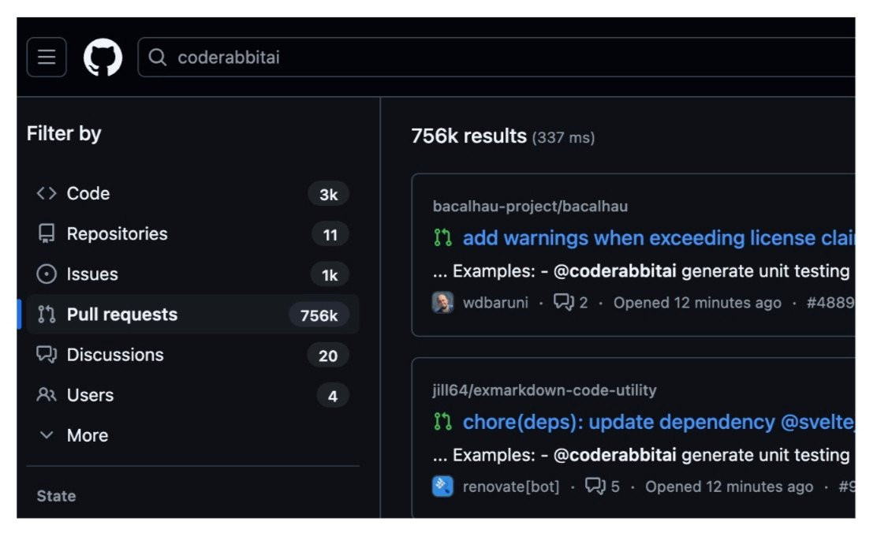This screenshot has height=537, width=873.
Task: Select the Pull requests filter
Action: (x=192, y=315)
